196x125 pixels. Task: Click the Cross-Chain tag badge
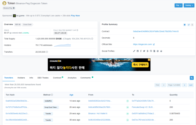tap(27, 24)
